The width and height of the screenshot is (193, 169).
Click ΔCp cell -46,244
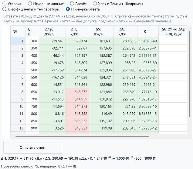pyautogui.click(x=52, y=55)
